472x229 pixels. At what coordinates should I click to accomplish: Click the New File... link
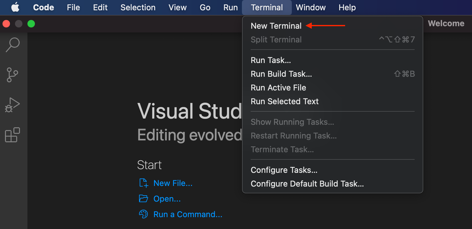point(173,183)
